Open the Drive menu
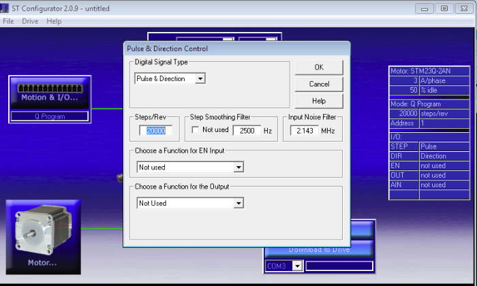 [x=30, y=21]
